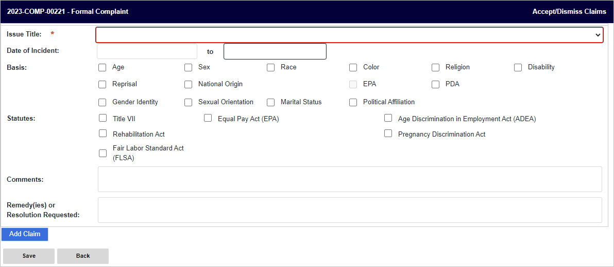Tick the Race checkbox

coord(270,68)
